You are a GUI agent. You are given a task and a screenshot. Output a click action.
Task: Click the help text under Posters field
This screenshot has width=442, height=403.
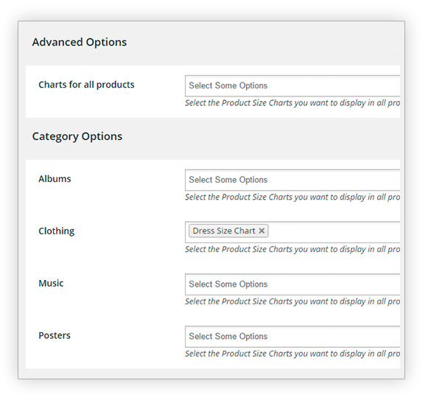(x=292, y=354)
